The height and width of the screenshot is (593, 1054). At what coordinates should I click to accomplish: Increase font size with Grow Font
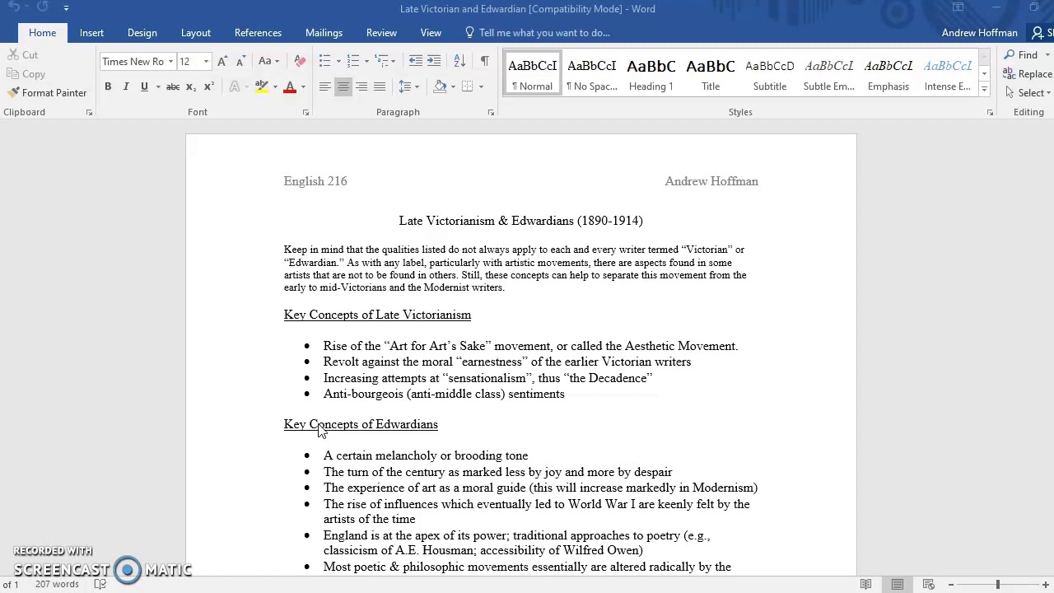tap(222, 62)
